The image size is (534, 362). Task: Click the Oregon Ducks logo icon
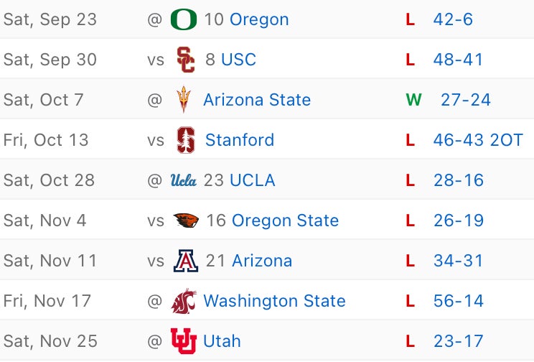pyautogui.click(x=184, y=19)
